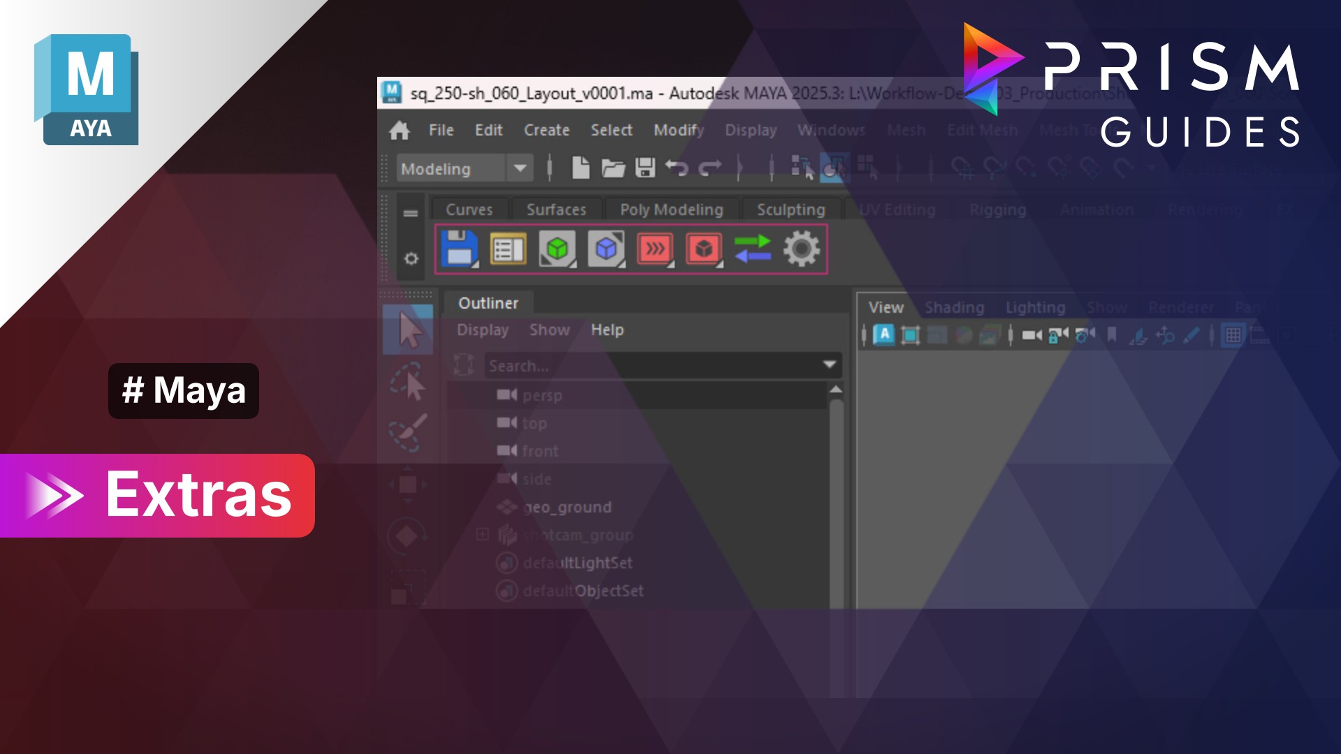Viewport: 1341px width, 754px height.
Task: Click the Outliner scroll up arrow
Action: pyautogui.click(x=836, y=389)
